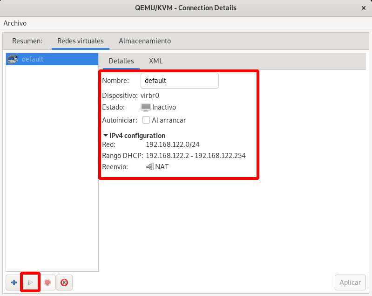Click the Autoiniciar: label
The image size is (372, 296).
120,120
